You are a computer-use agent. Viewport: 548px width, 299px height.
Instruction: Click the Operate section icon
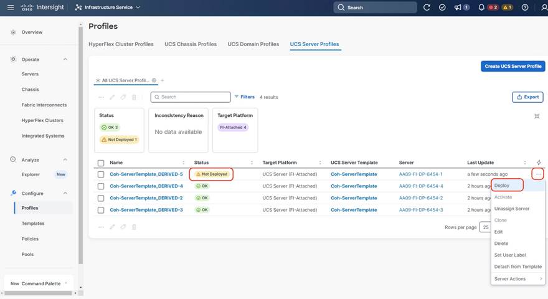[13, 59]
